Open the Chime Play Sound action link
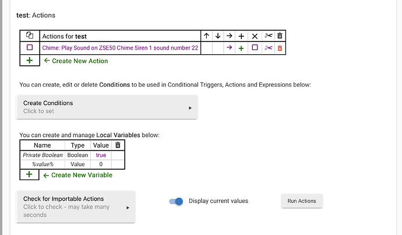Screen dimensions: 402x235 pyautogui.click(x=120, y=48)
